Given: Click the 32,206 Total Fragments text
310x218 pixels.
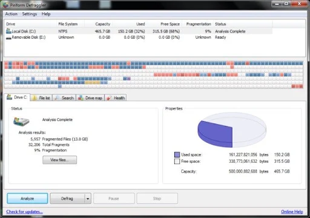Looking at the screenshot, I should tap(49, 145).
